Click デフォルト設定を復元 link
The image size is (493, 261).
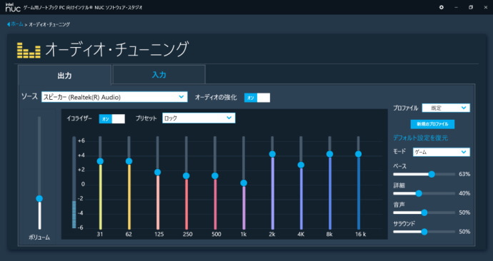point(421,138)
